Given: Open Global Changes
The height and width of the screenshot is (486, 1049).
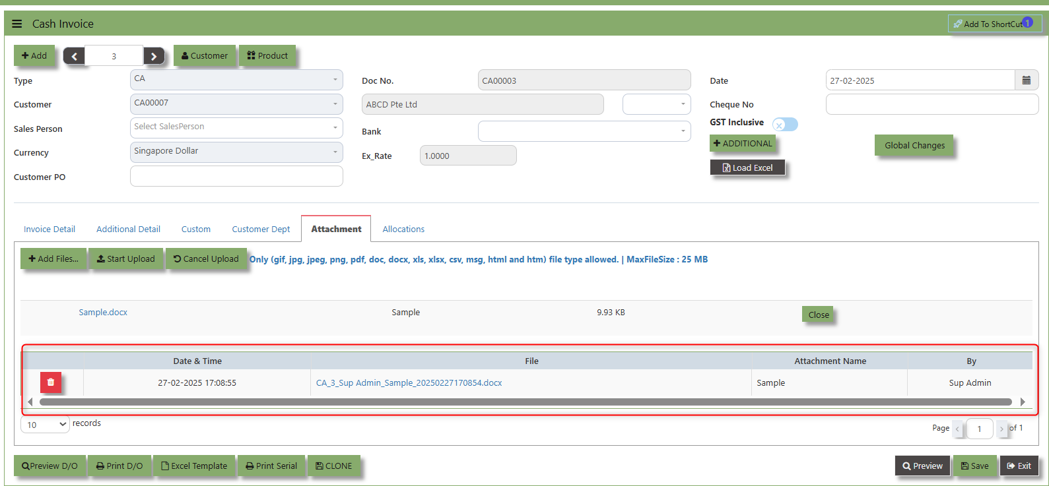Looking at the screenshot, I should click(914, 145).
